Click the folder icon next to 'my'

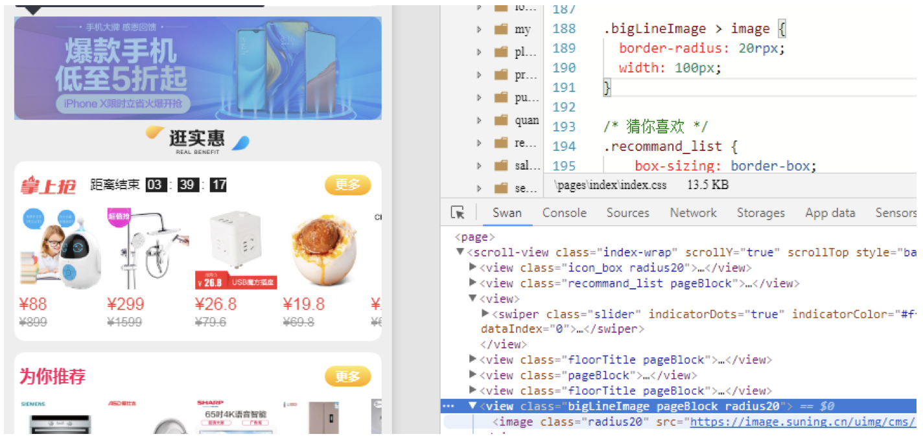tap(500, 29)
